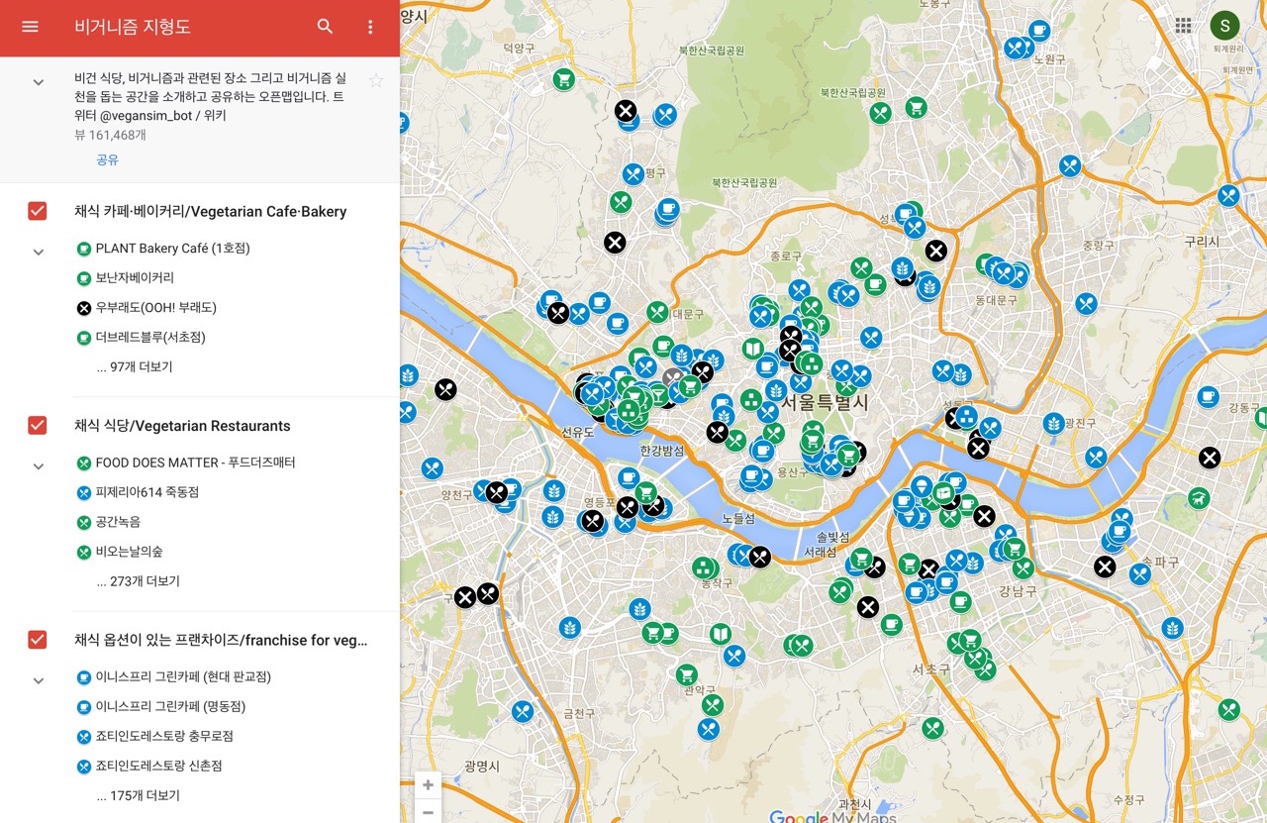
Task: Uncheck the franchise for veg layer checkbox
Action: 38,640
